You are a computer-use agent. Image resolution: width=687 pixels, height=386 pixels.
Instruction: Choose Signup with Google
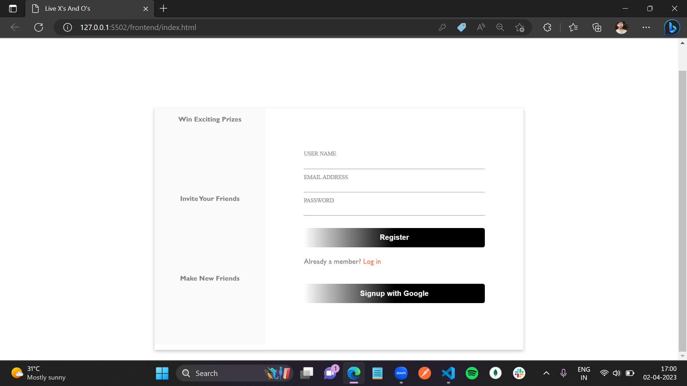click(394, 293)
